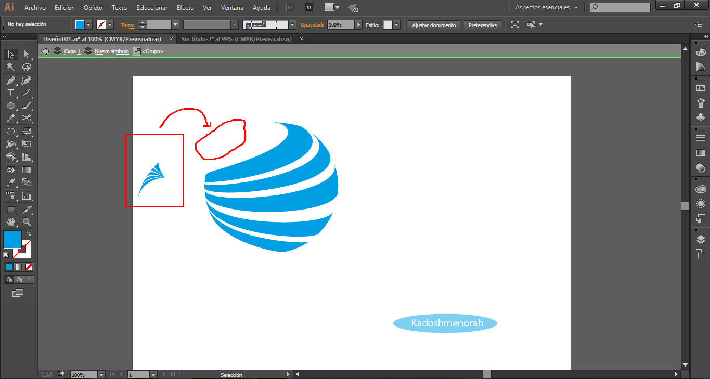710x379 pixels.
Task: Open the Archivo menu
Action: 35,8
